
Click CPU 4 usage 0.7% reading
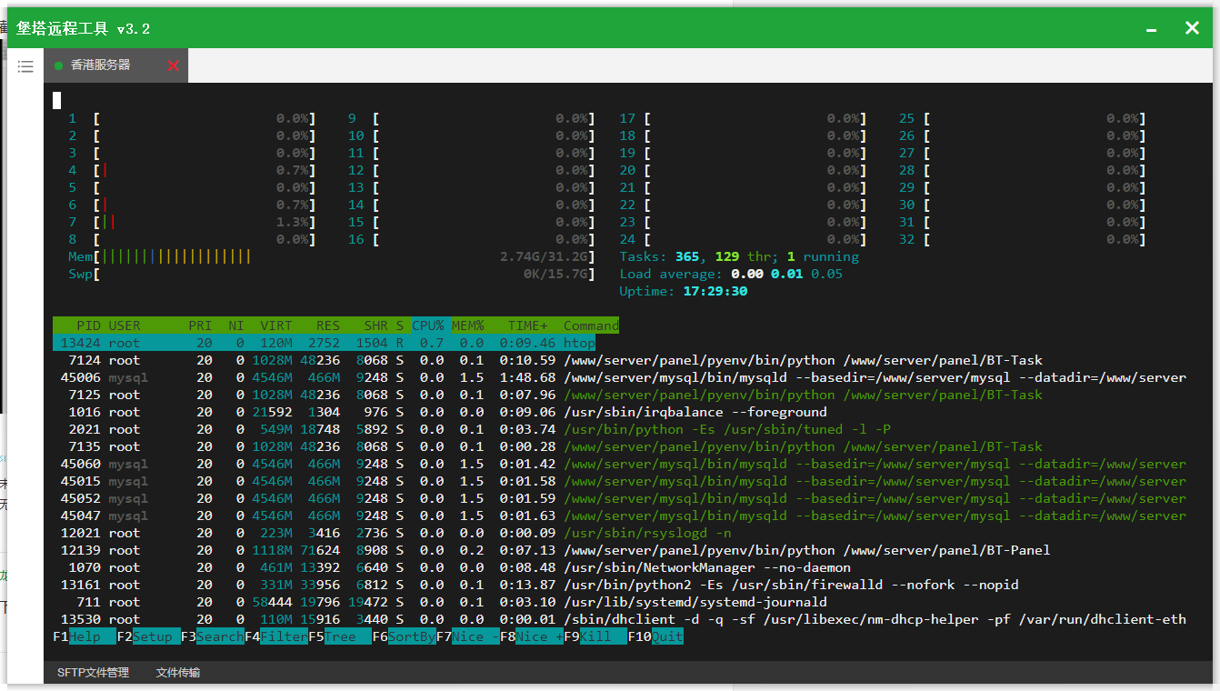[293, 170]
